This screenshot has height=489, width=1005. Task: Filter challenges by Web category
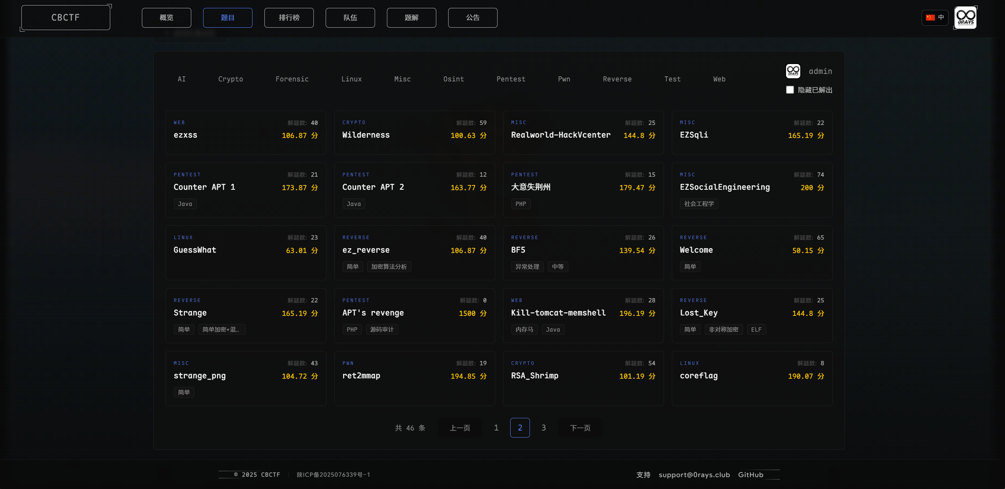pos(719,79)
